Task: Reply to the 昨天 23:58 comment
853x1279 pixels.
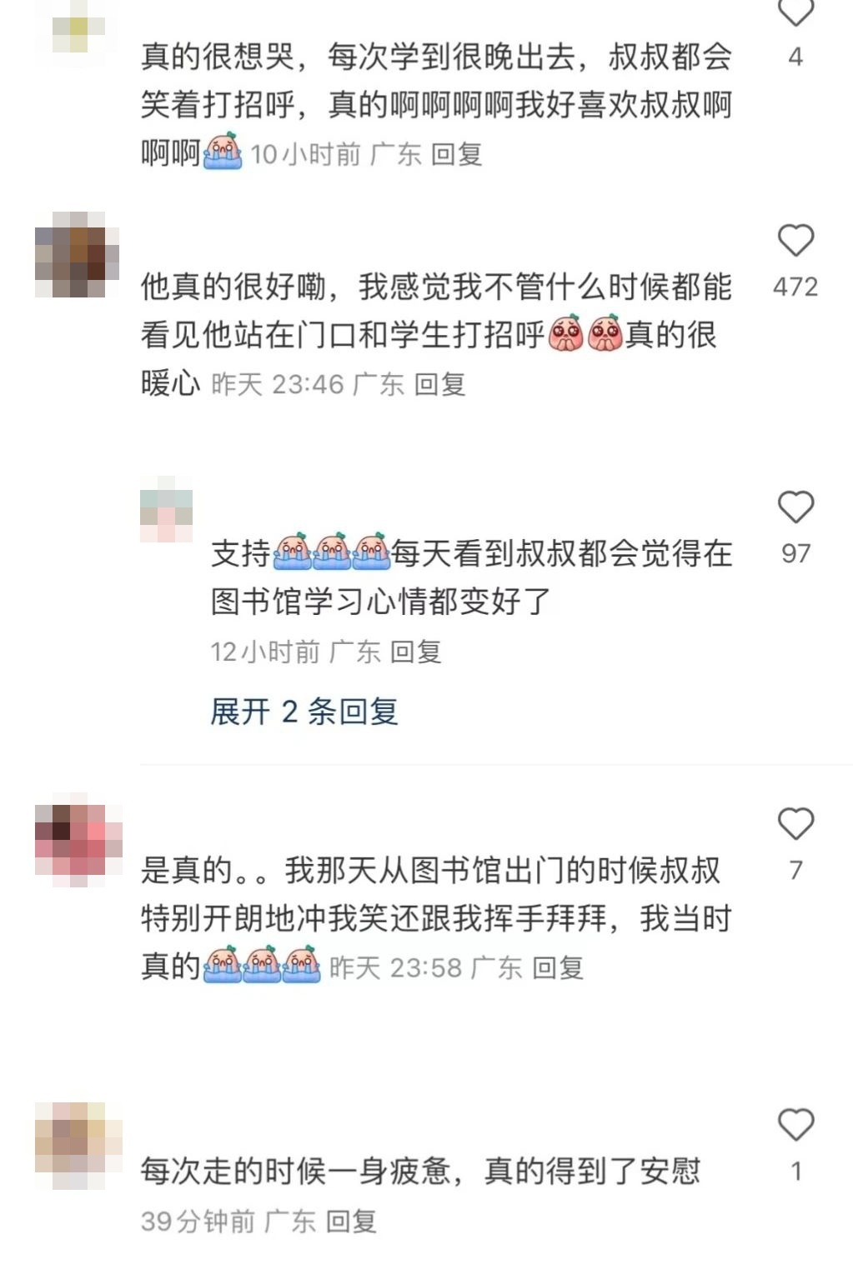Action: pyautogui.click(x=558, y=967)
